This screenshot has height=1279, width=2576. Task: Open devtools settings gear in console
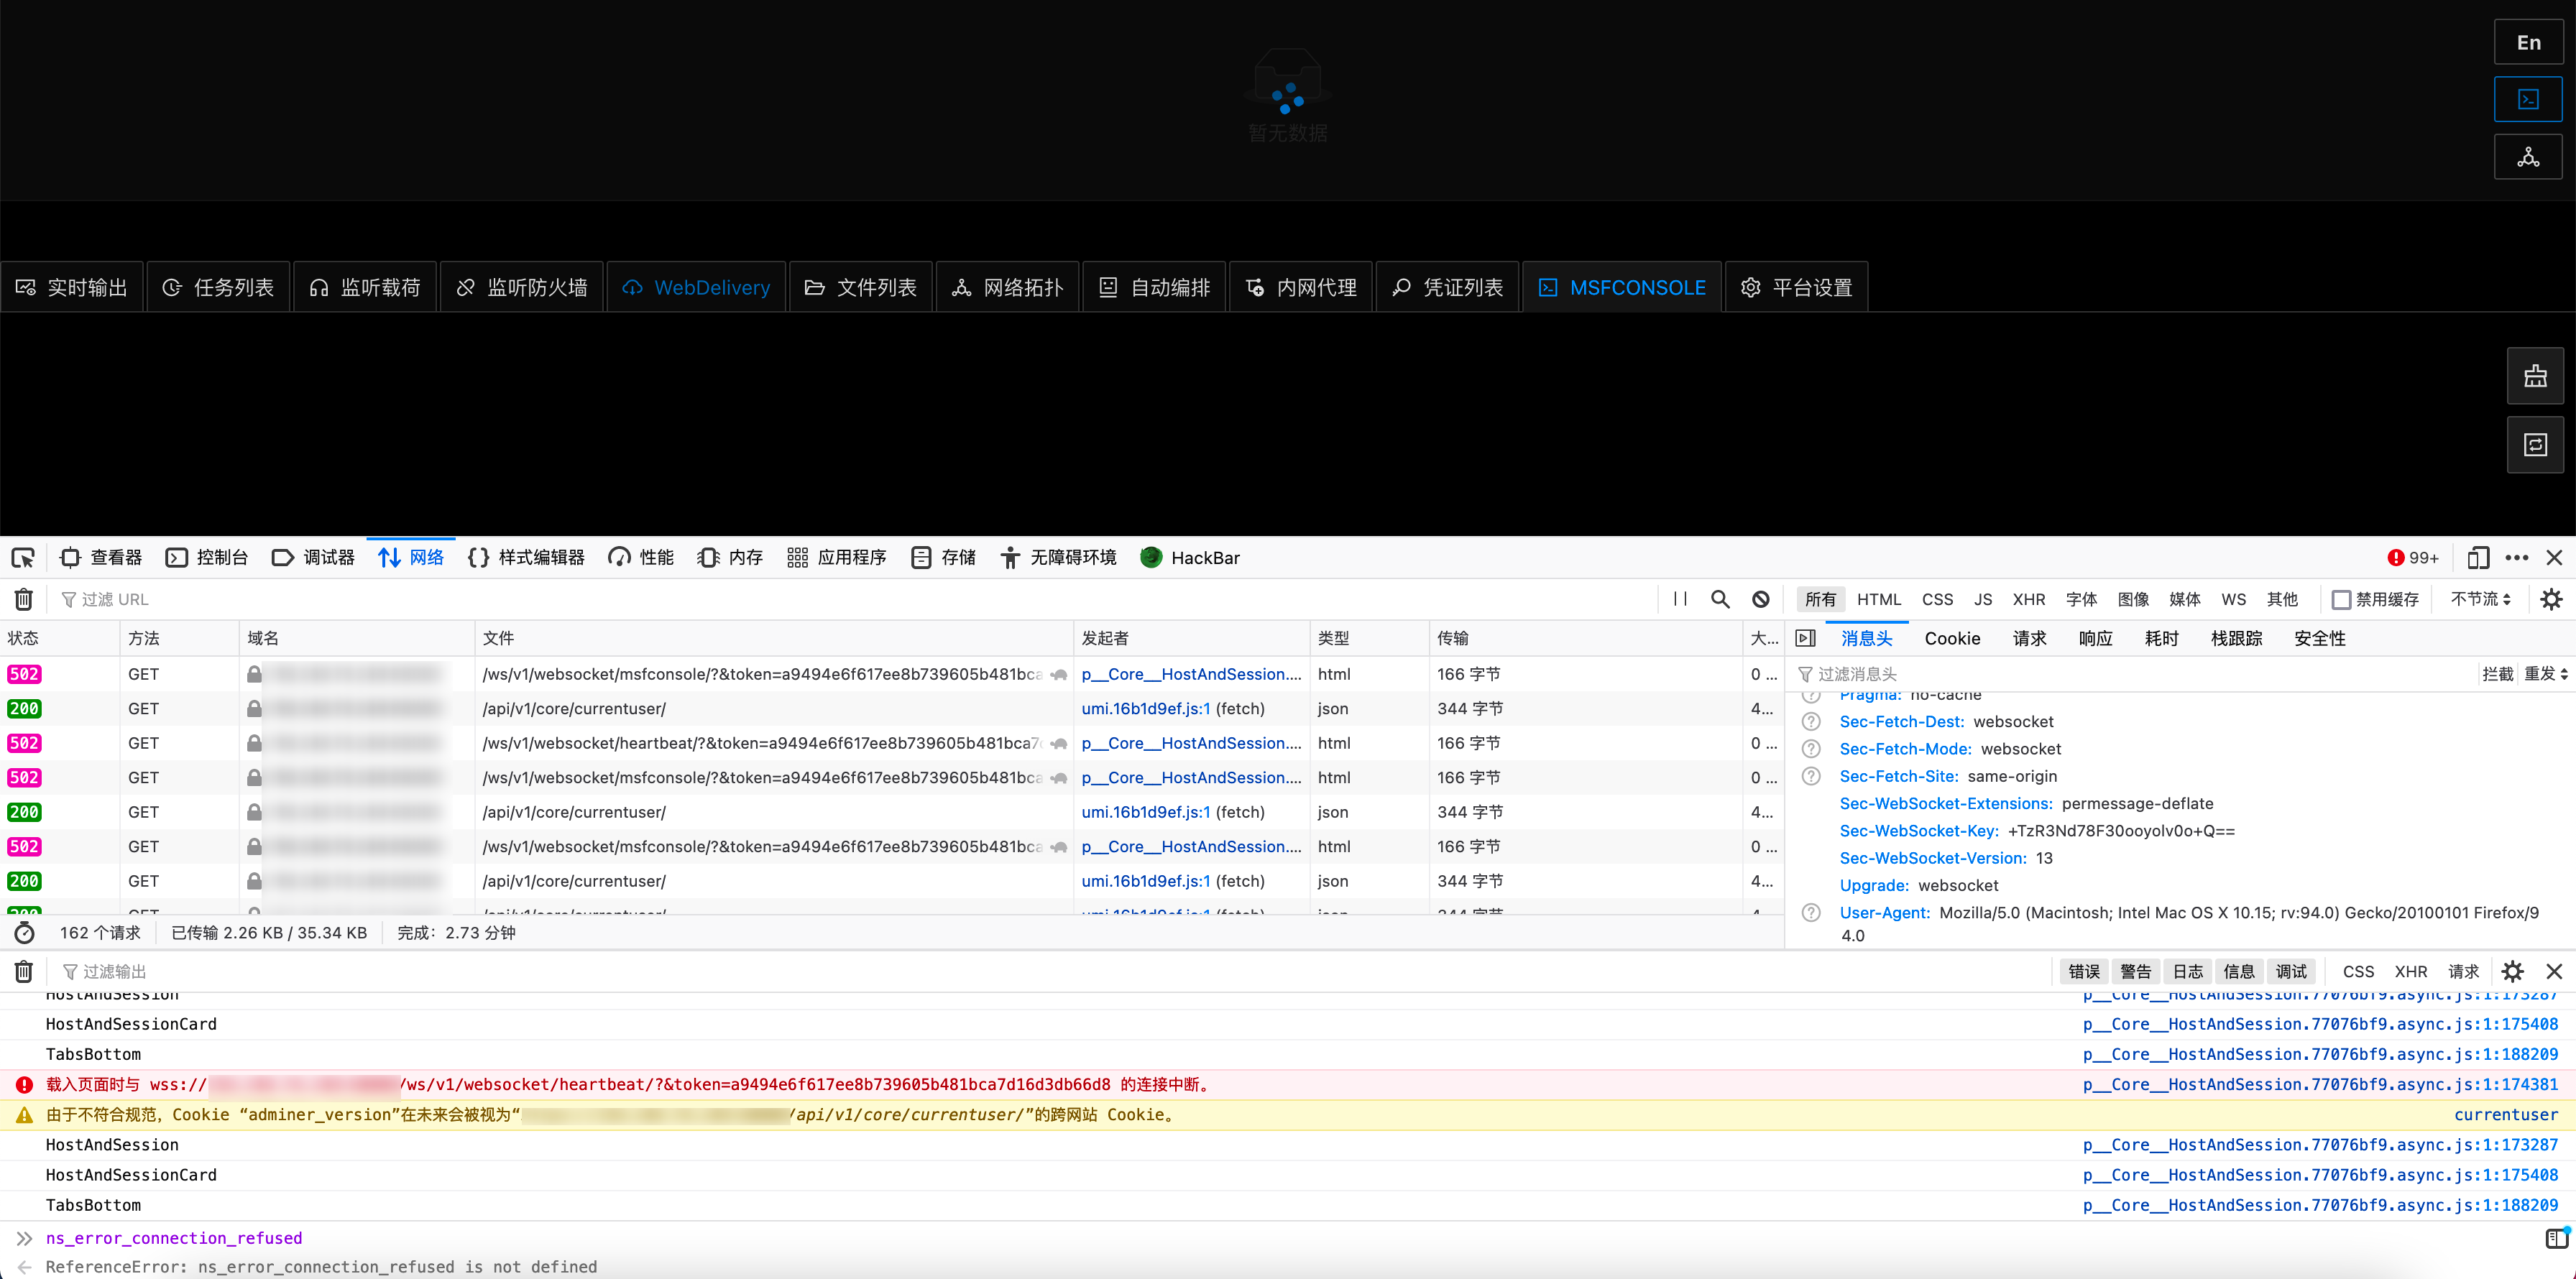point(2512,971)
